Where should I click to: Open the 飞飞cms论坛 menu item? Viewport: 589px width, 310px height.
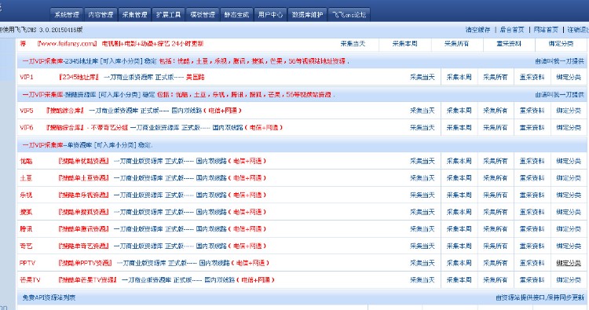point(349,15)
